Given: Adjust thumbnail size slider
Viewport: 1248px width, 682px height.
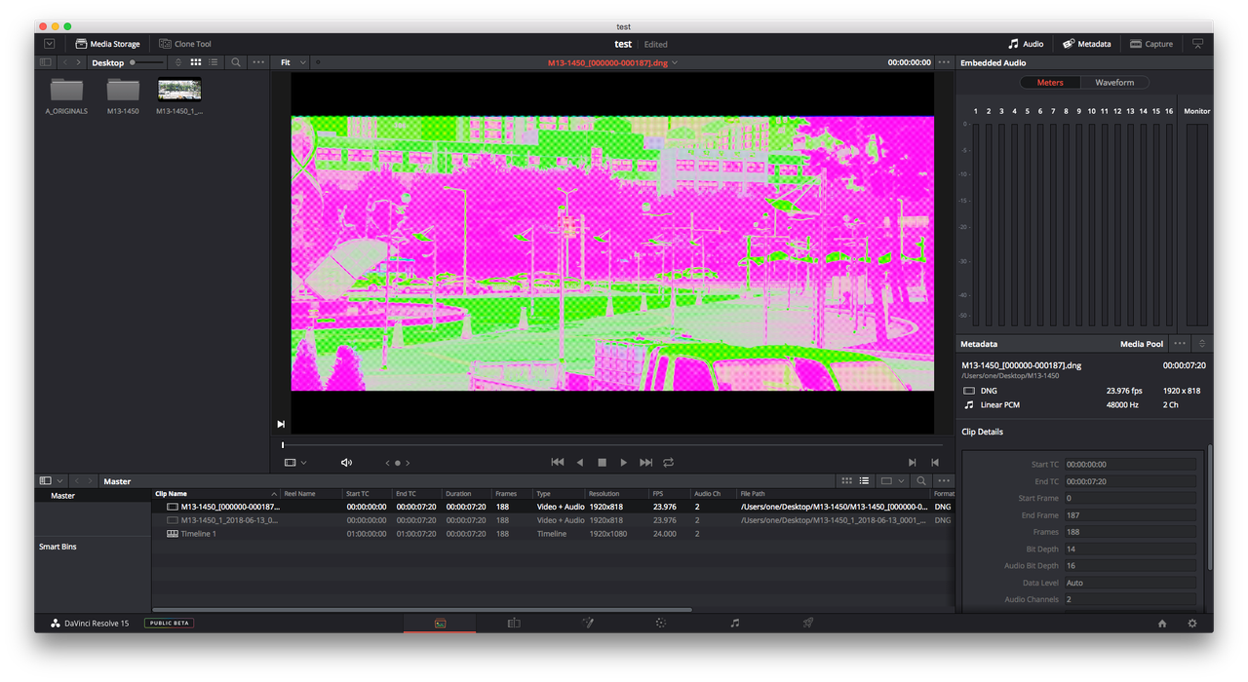Looking at the screenshot, I should pos(147,62).
